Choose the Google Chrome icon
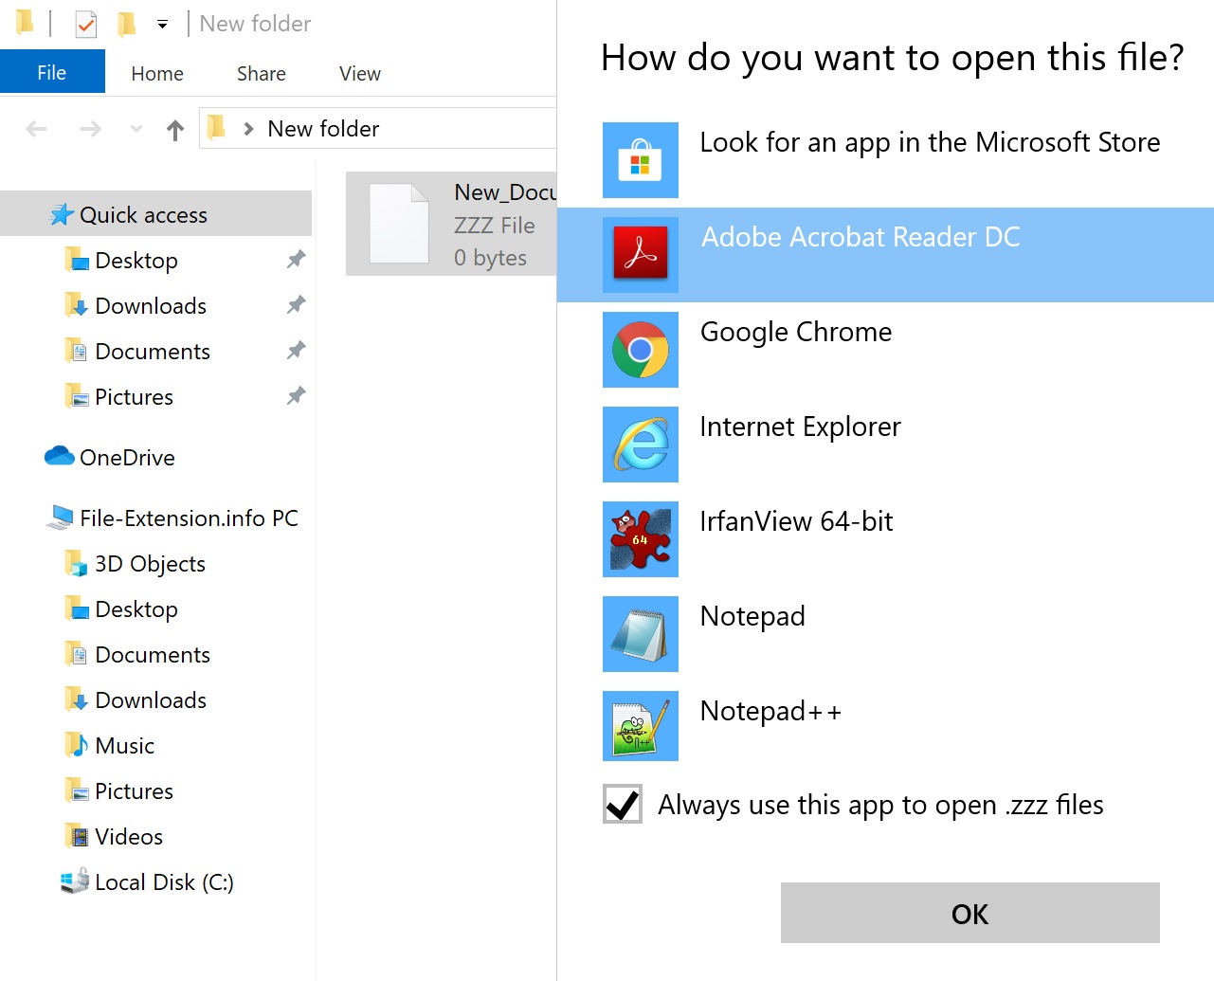 641,350
